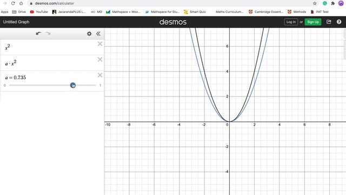Click the slider lower bound 0

tap(5, 86)
